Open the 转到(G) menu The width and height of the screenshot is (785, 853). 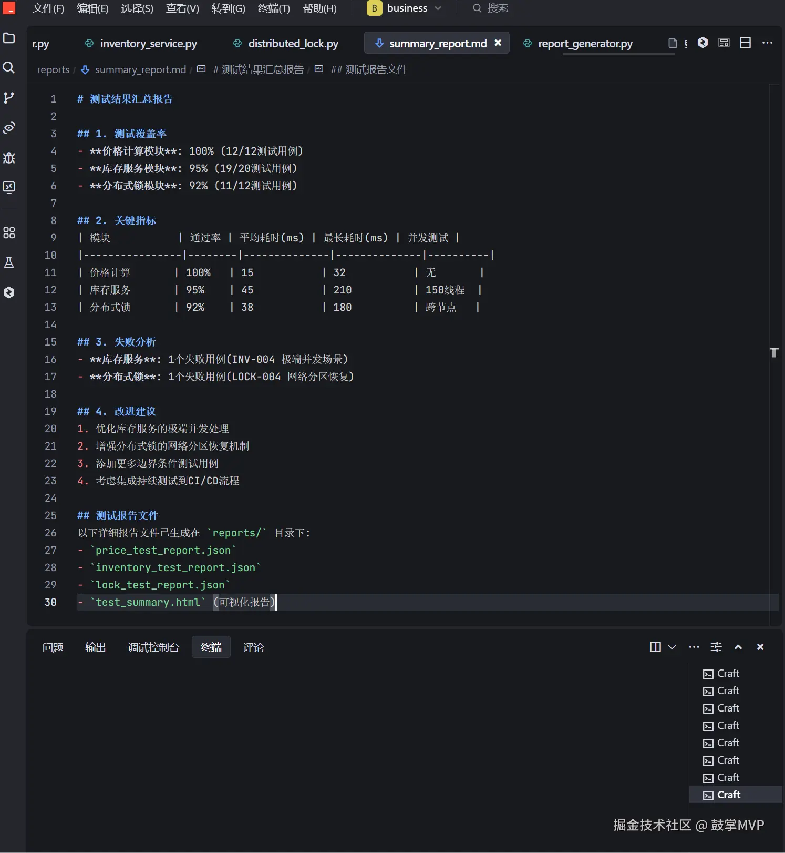[x=228, y=8]
